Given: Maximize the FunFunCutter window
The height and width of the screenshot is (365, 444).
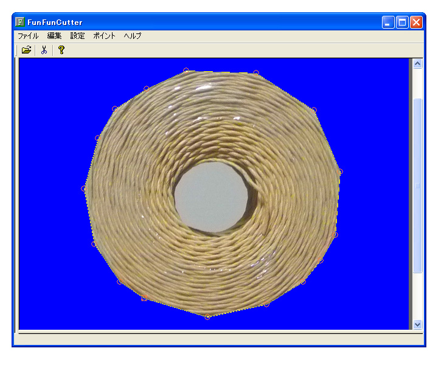Looking at the screenshot, I should coord(402,22).
